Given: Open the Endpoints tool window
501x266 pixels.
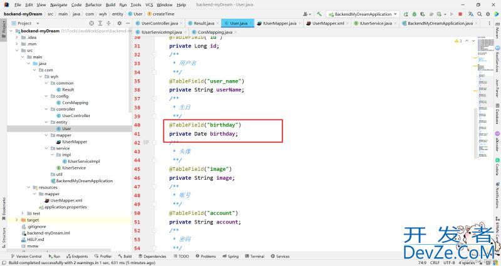Looking at the screenshot, I should click(77, 256).
